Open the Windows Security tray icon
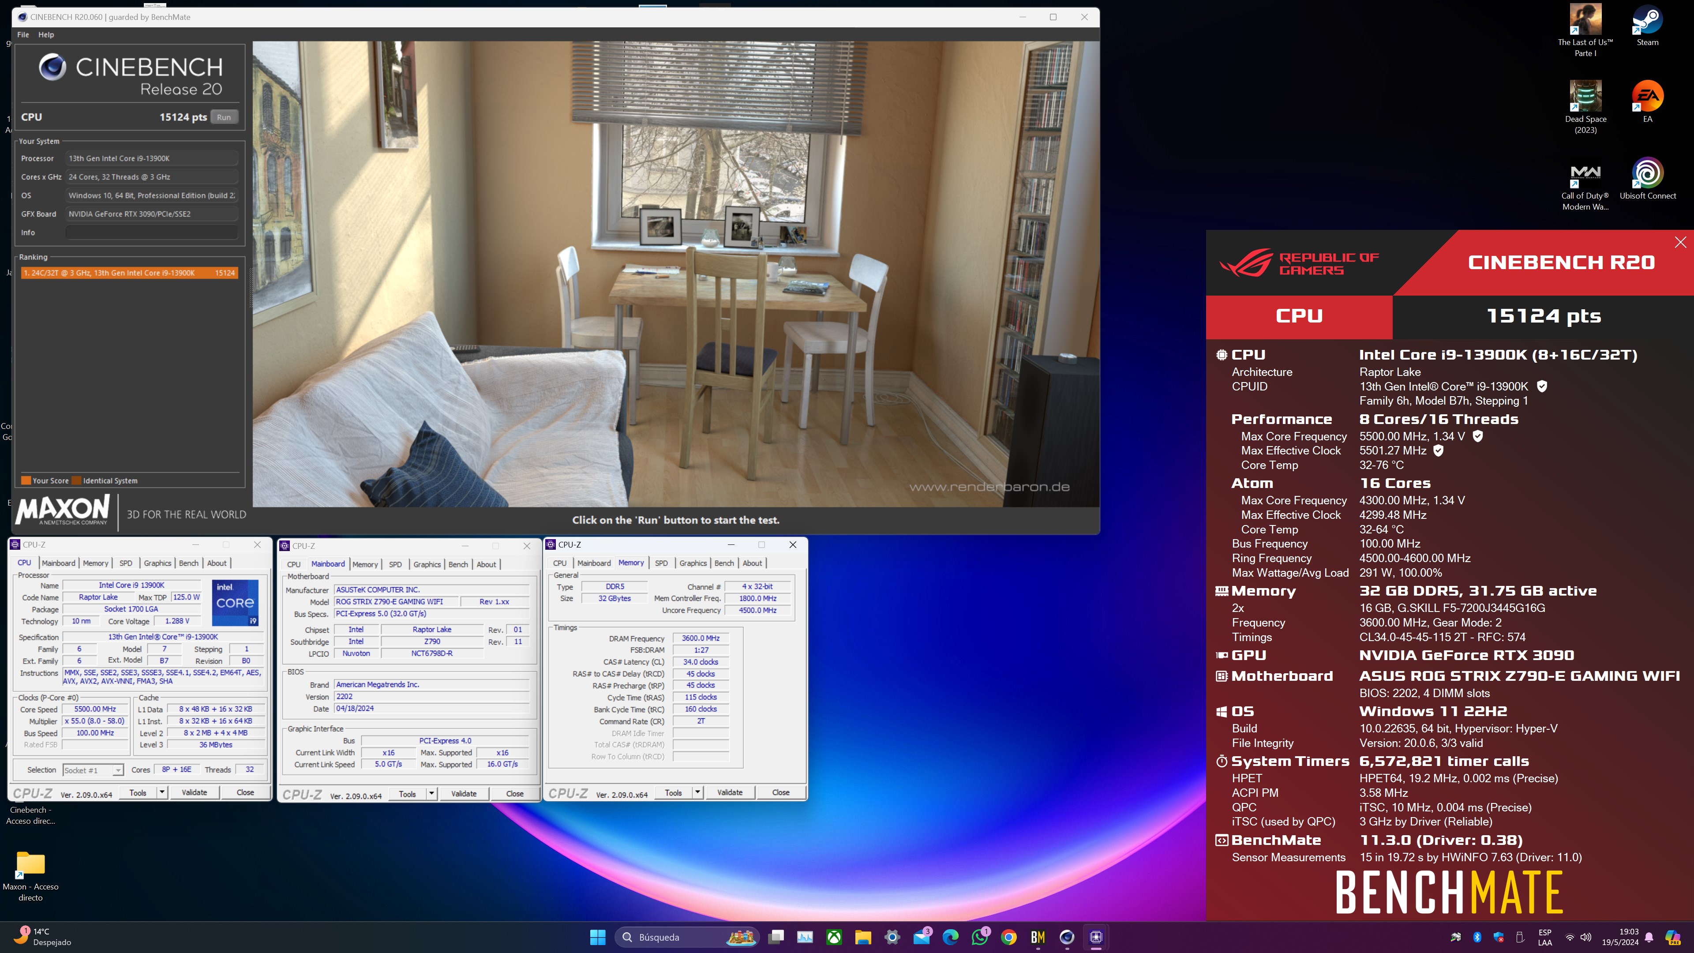 tap(1499, 937)
